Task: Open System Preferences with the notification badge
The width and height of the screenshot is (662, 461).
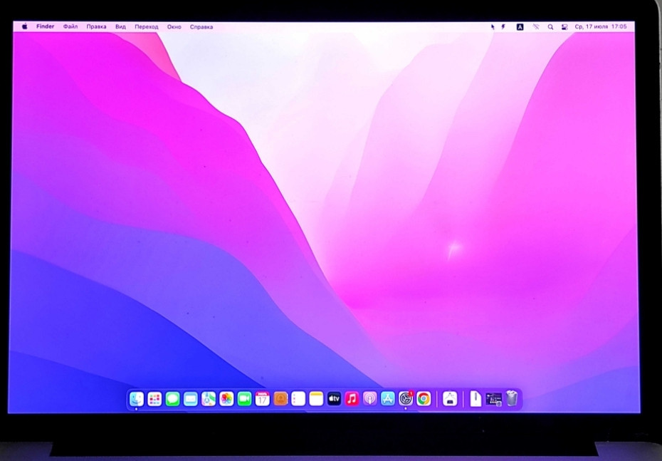Action: pos(405,400)
